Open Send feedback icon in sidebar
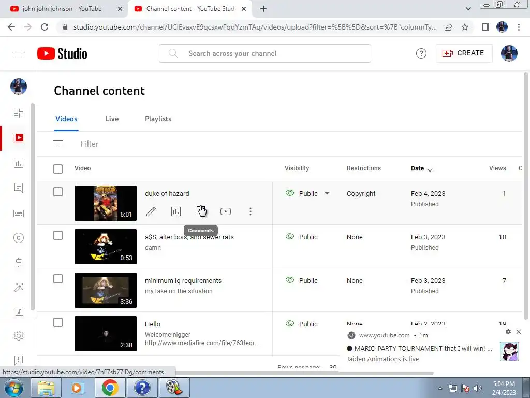The width and height of the screenshot is (530, 398). click(19, 360)
